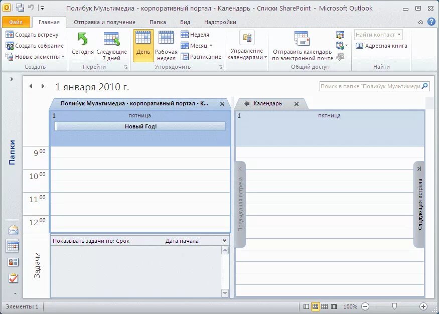439x314 pixels.
Task: Click the send/receive quick access icon
Action: pyautogui.click(x=20, y=8)
